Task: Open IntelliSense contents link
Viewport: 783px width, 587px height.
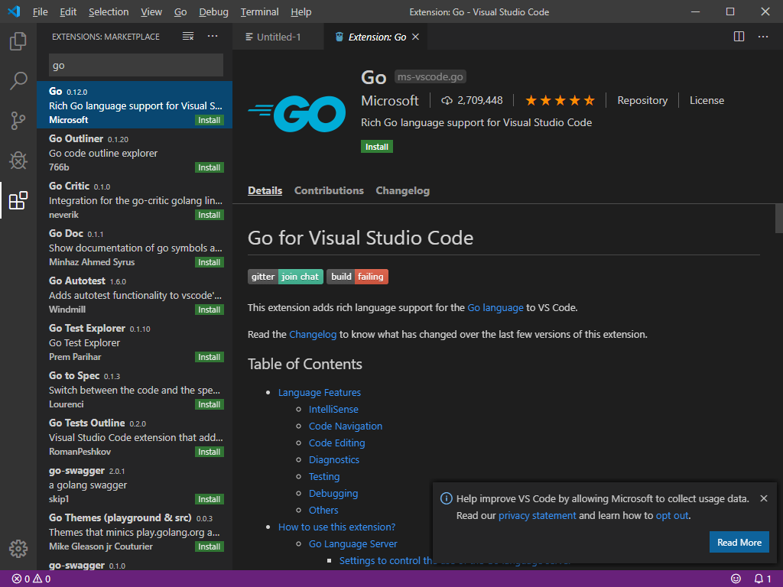Action: click(x=333, y=410)
